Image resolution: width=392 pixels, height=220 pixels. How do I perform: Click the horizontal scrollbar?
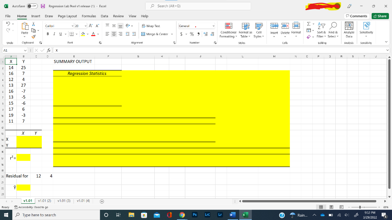click(309, 201)
